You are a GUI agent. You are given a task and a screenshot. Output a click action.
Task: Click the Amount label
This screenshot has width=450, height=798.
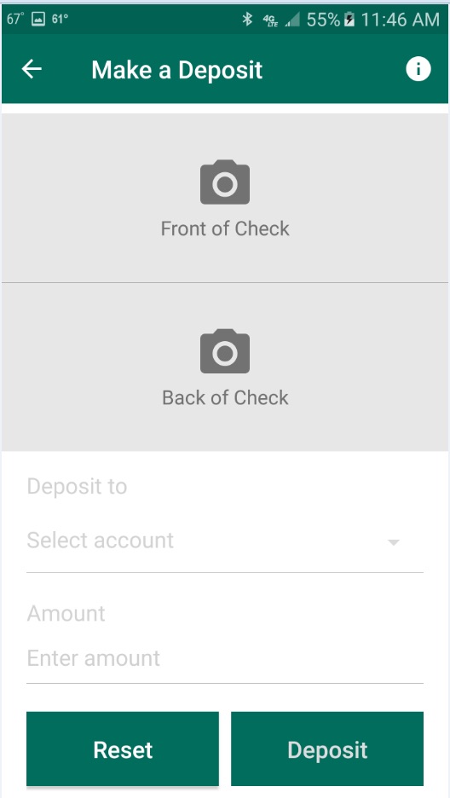click(66, 613)
